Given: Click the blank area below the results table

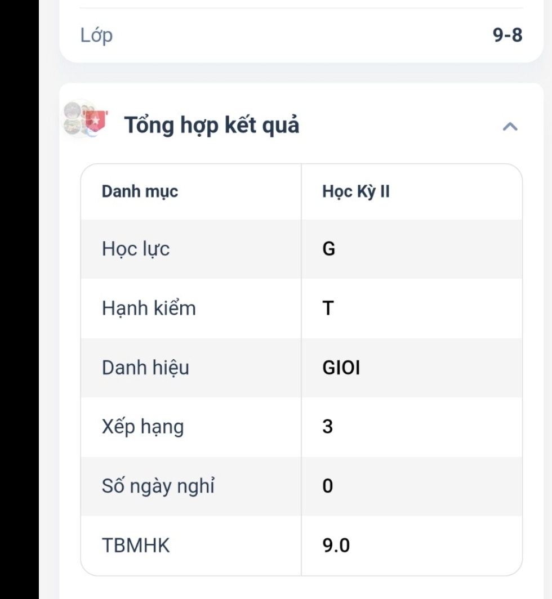Looking at the screenshot, I should click(301, 588).
